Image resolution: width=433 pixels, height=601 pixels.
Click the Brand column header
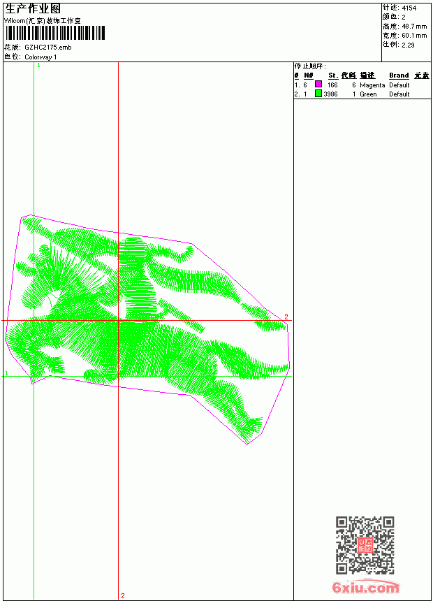[x=399, y=75]
